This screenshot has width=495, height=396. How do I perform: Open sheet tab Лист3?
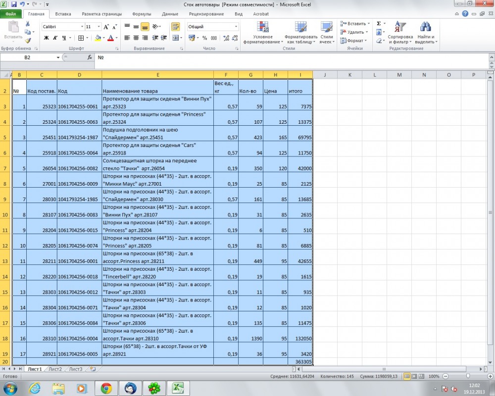pos(75,369)
